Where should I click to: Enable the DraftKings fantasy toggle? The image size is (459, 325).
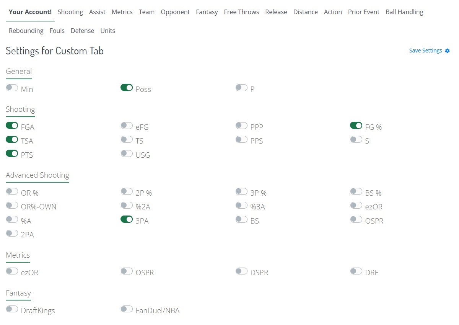pos(12,309)
